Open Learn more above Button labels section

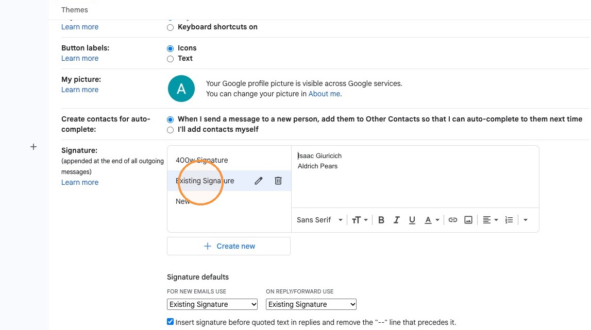(x=80, y=27)
